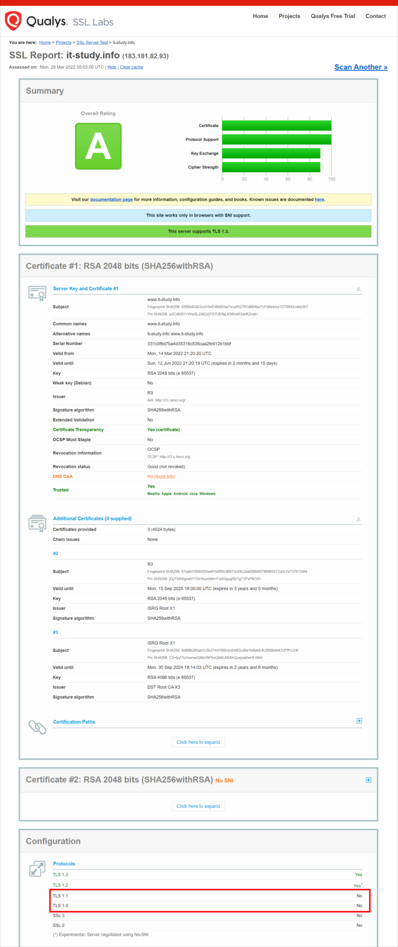Screen dimensions: 398x947
Task: Click the DNS CAA more info link
Action: click(x=165, y=476)
